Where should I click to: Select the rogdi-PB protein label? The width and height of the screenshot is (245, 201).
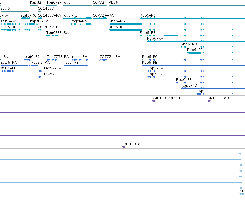point(71,63)
